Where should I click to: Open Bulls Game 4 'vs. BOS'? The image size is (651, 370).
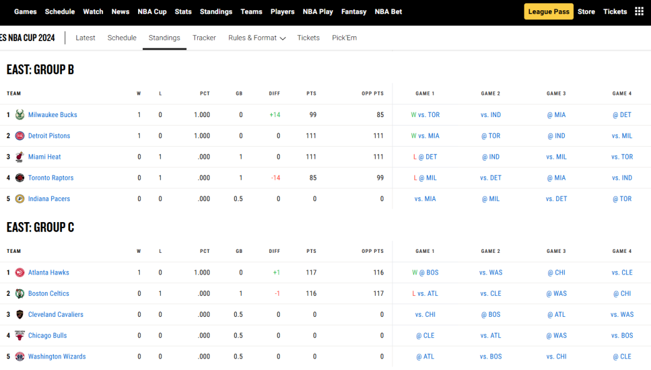(x=622, y=336)
